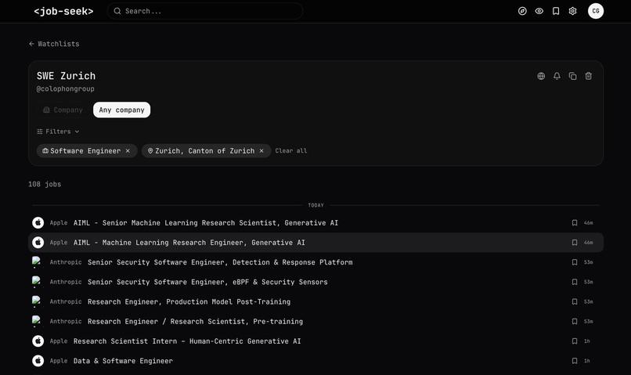Viewport: 631px width, 375px height.
Task: Open the compass explore icon in header
Action: (522, 11)
